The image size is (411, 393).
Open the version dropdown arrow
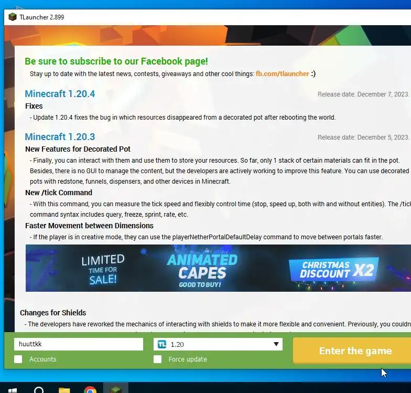point(276,344)
